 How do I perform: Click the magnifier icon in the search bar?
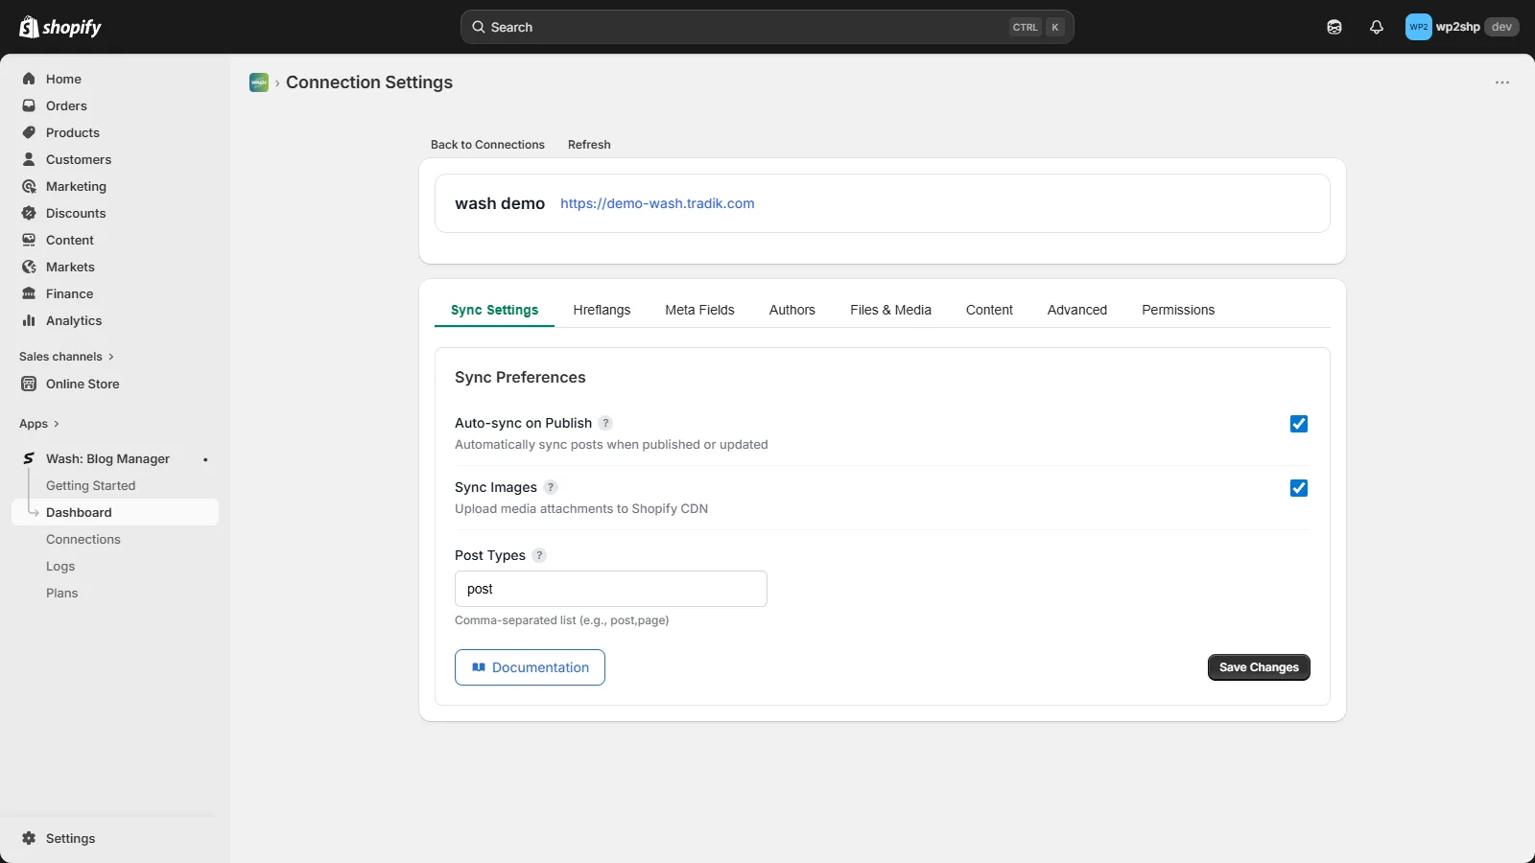(479, 27)
